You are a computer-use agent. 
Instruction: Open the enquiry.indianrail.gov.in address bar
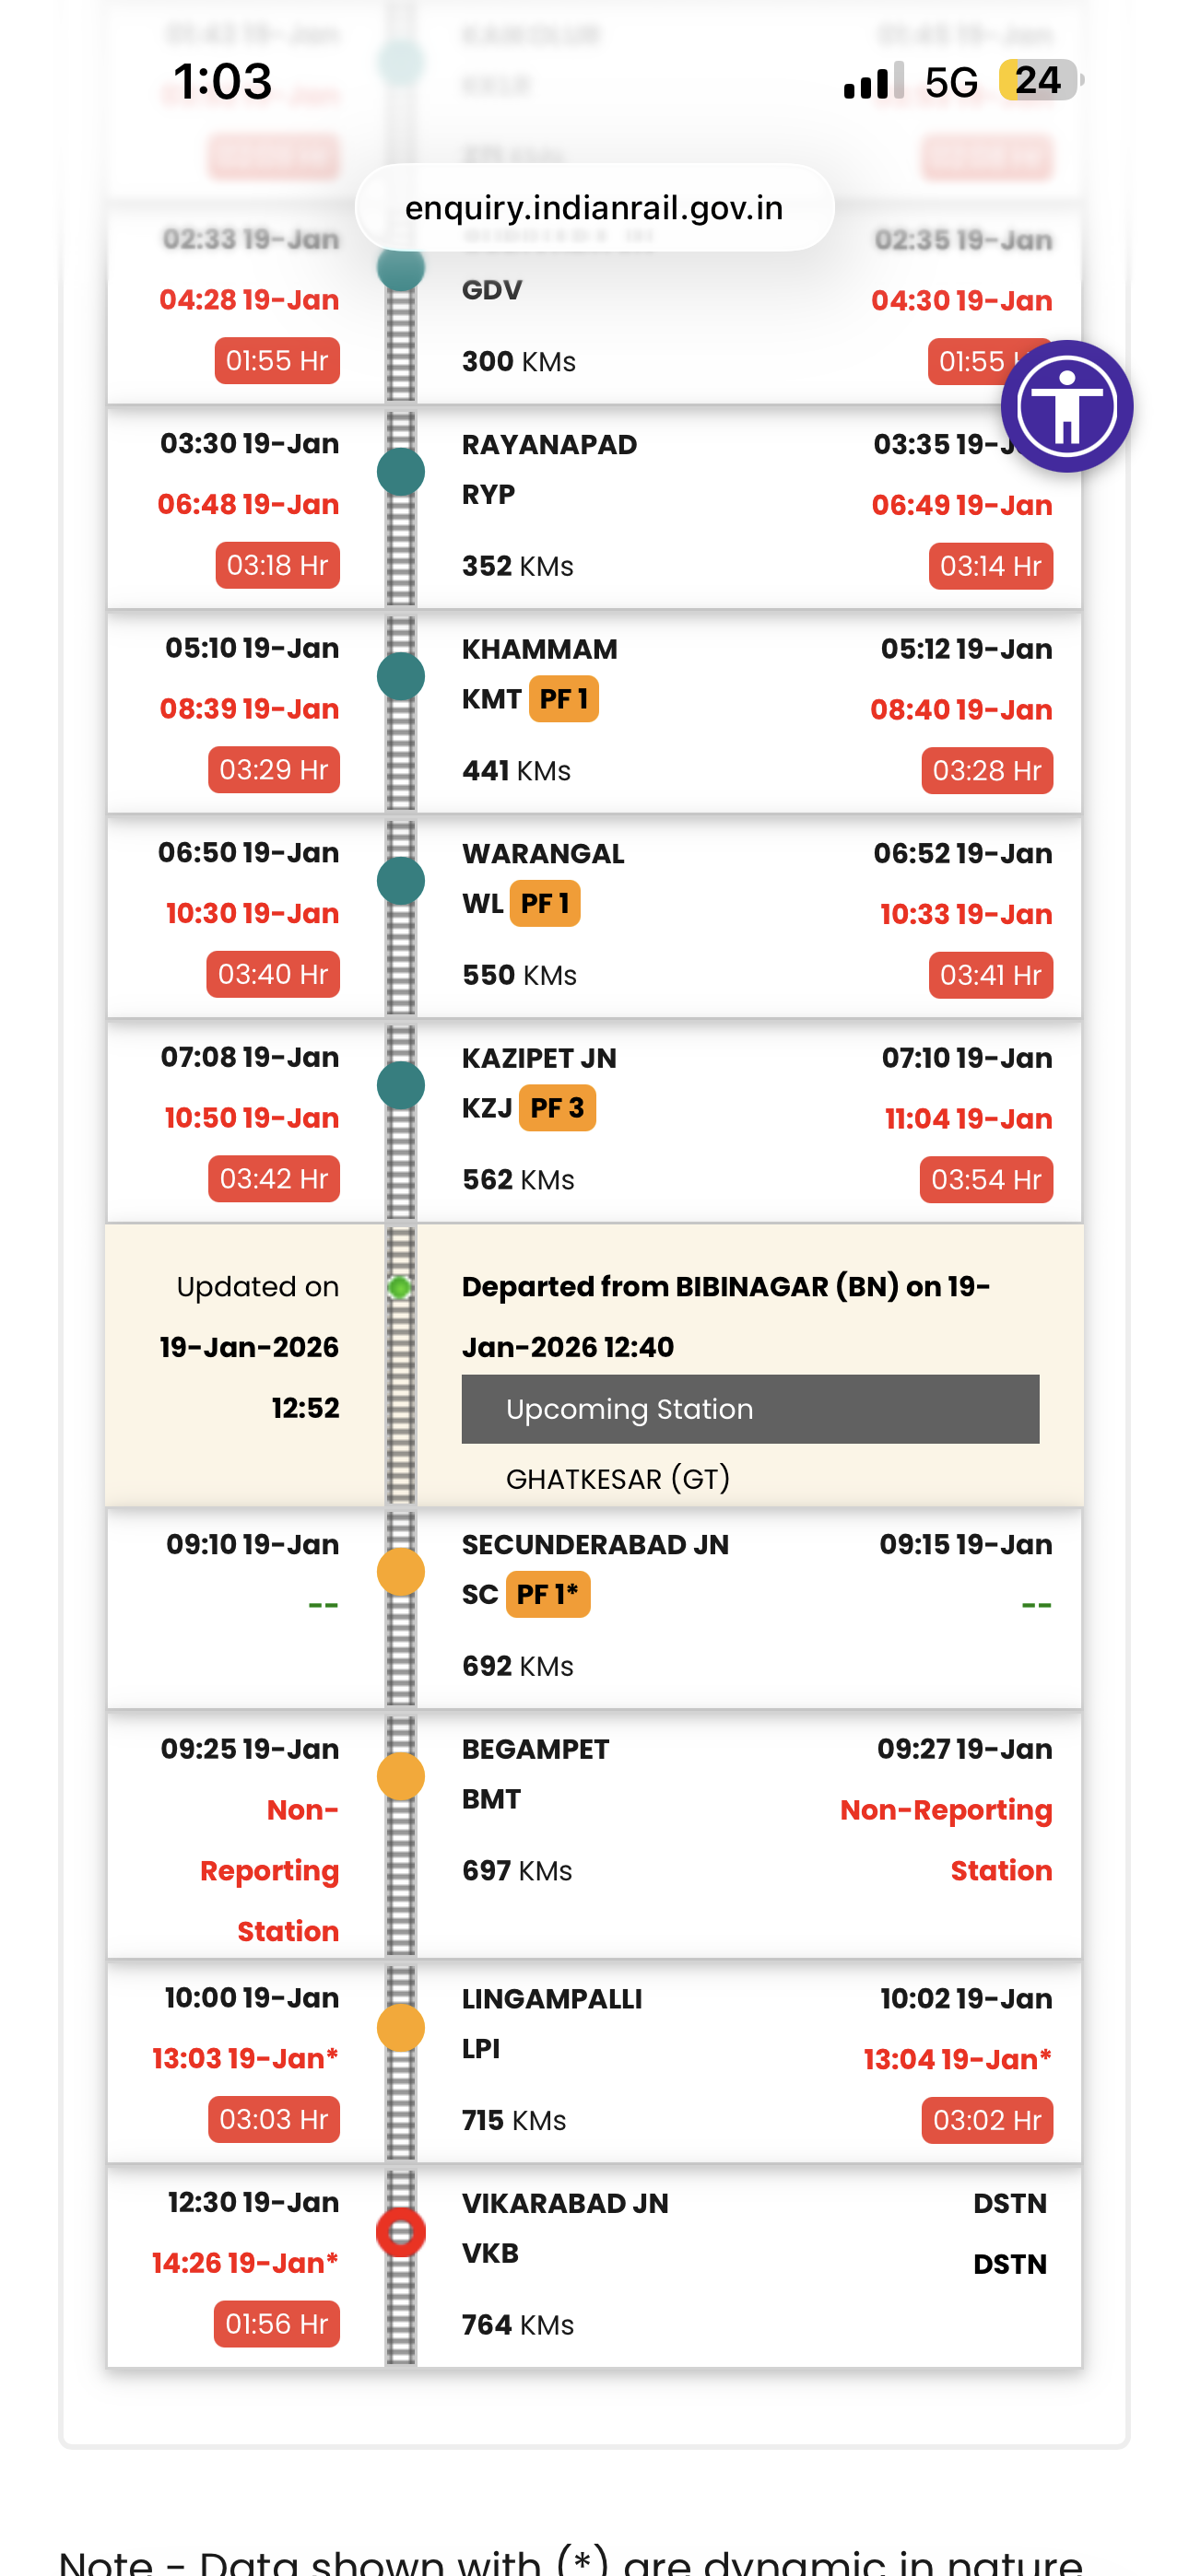(594, 208)
